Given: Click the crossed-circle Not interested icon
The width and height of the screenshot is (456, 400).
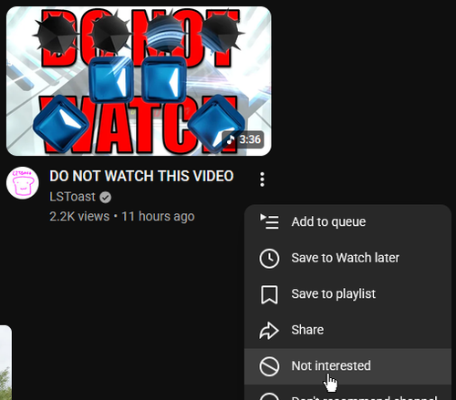Looking at the screenshot, I should coord(269,366).
